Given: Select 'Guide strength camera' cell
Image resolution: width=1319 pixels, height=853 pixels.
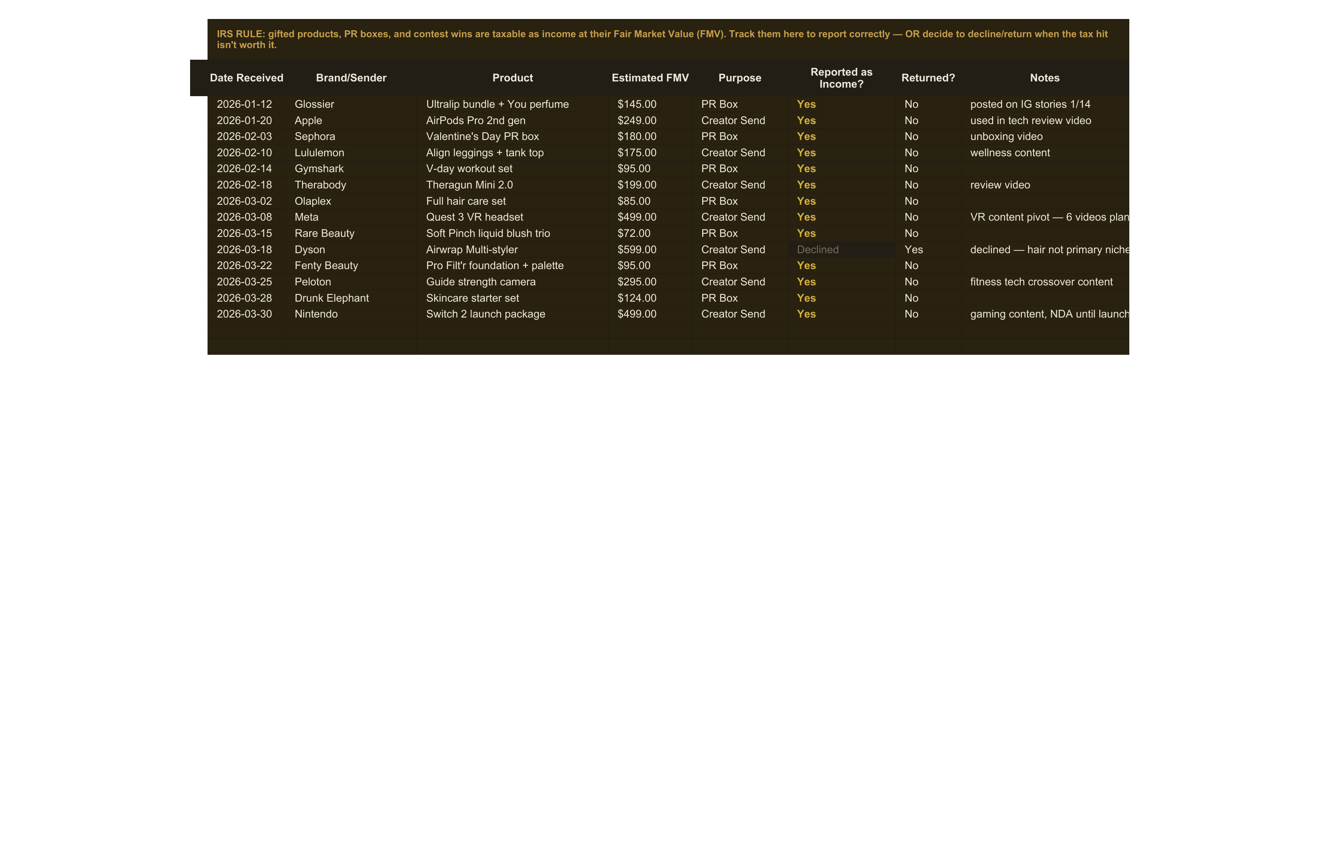Looking at the screenshot, I should click(512, 282).
